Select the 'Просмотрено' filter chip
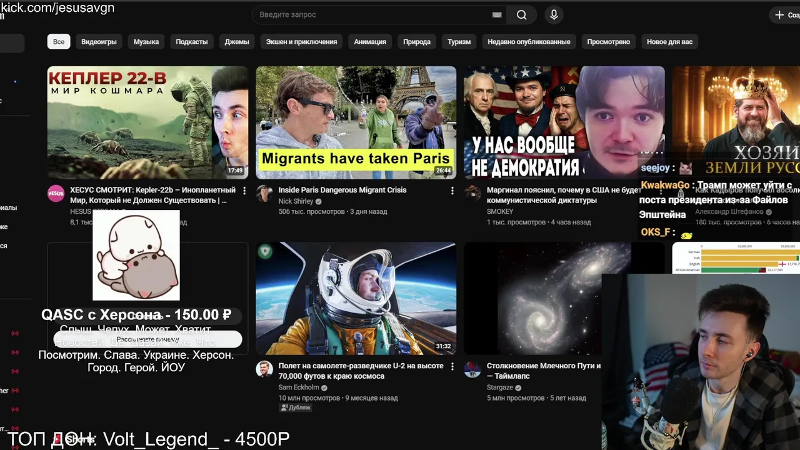The image size is (800, 450). pos(609,42)
